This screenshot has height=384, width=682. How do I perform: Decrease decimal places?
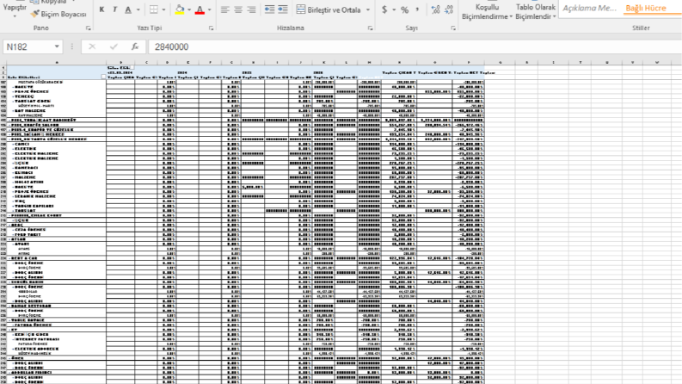449,9
